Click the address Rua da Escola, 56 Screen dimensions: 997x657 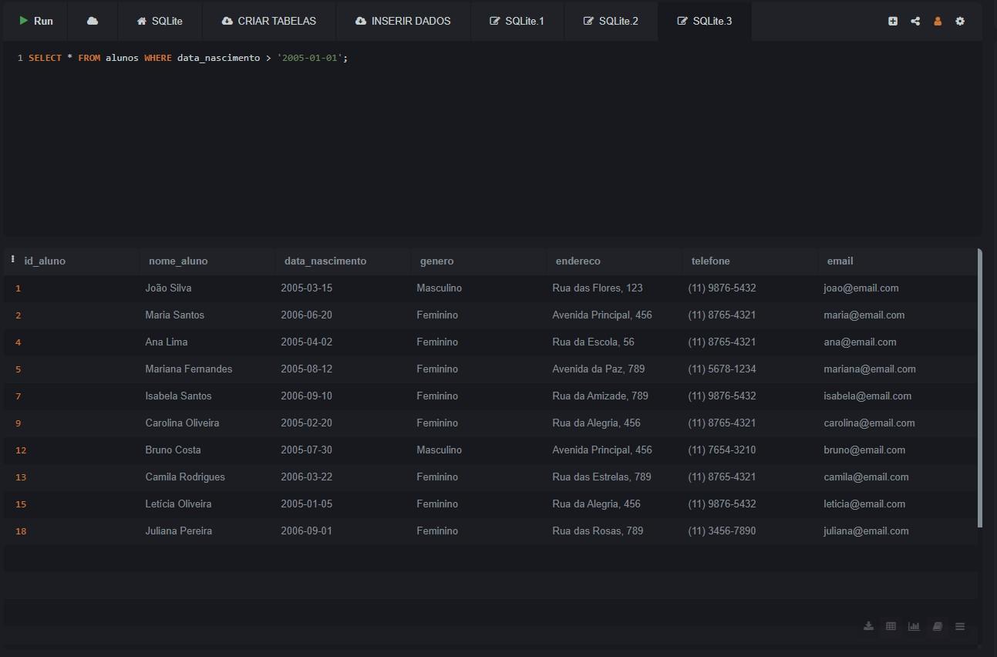tap(593, 342)
